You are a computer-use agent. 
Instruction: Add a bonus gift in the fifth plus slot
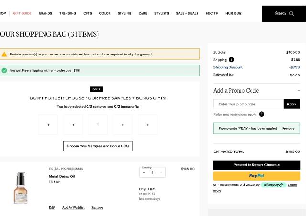148,125
